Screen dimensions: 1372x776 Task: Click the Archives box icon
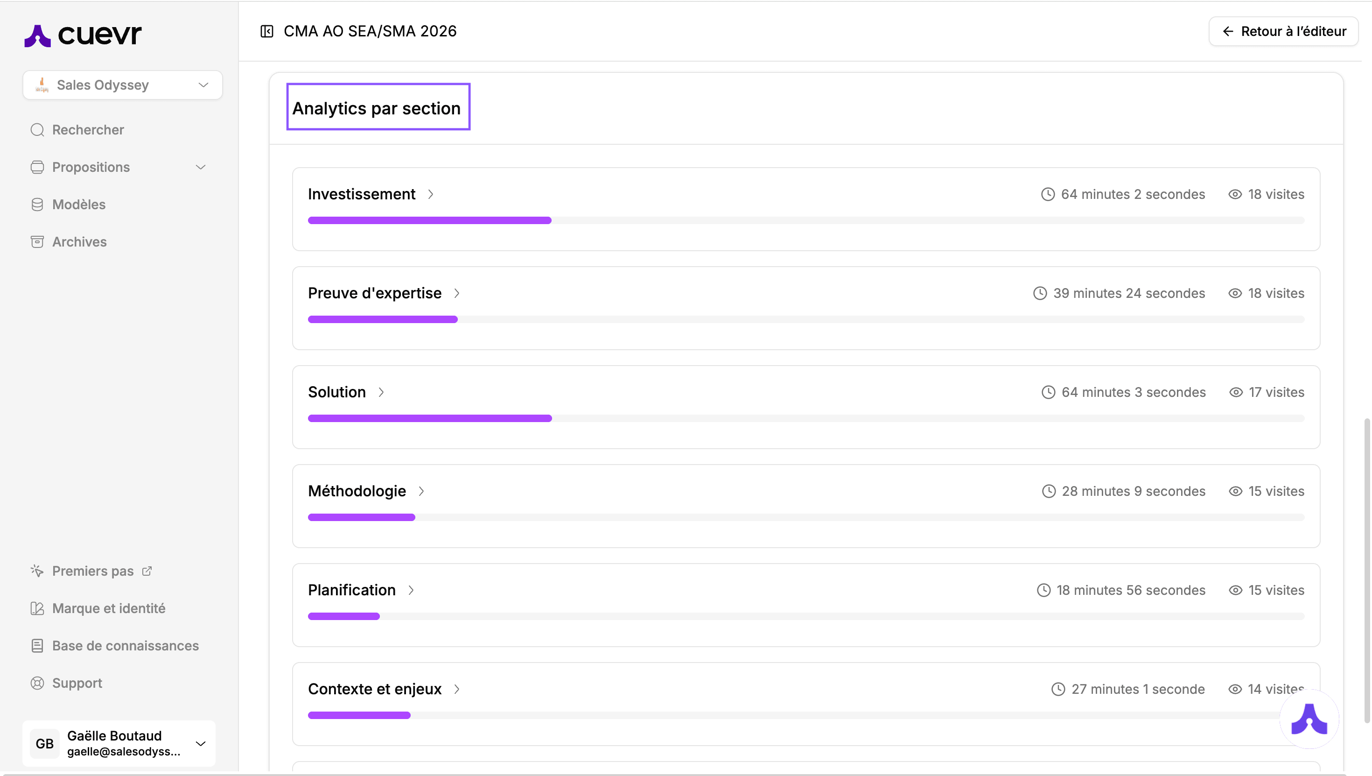(x=37, y=241)
